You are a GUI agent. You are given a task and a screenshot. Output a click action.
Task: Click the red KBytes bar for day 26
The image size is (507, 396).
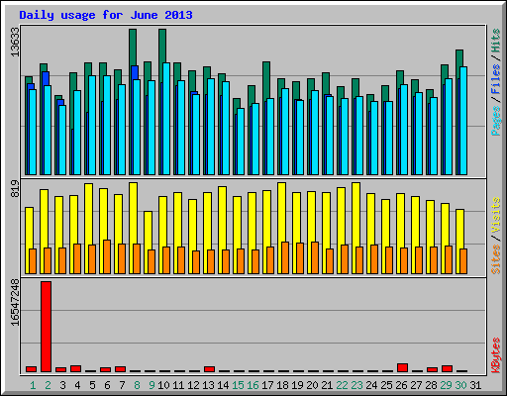pos(402,368)
